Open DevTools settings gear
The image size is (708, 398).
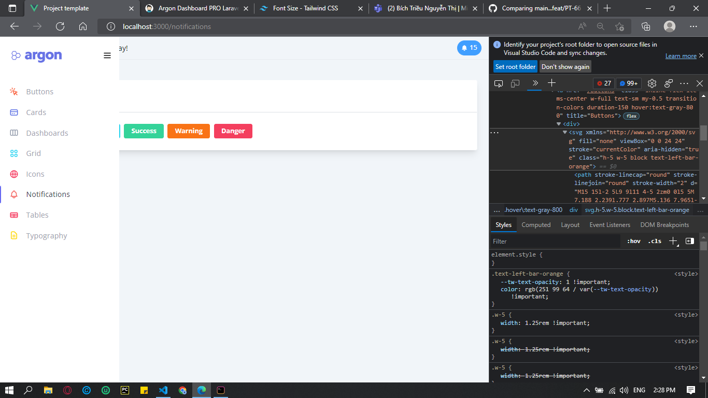pos(652,83)
